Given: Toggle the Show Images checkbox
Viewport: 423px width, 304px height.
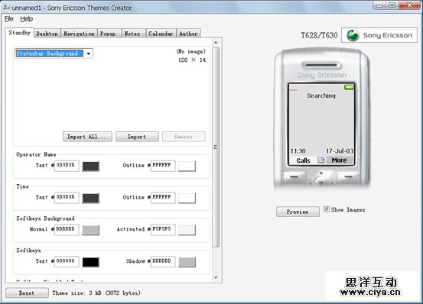Looking at the screenshot, I should 327,209.
